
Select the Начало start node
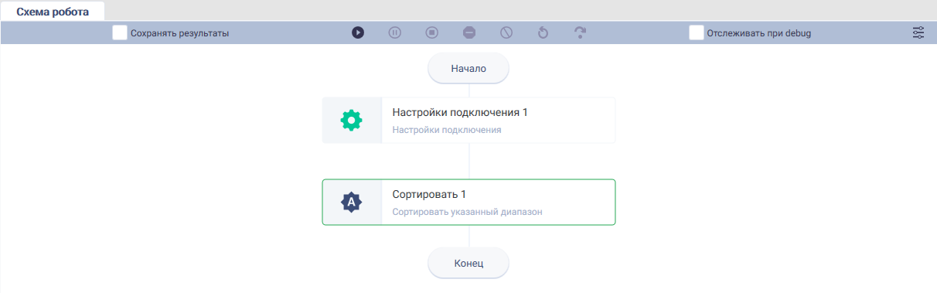(468, 68)
